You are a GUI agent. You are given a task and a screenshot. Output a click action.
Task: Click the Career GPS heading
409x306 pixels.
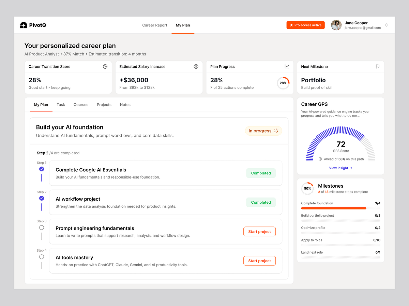click(x=315, y=104)
